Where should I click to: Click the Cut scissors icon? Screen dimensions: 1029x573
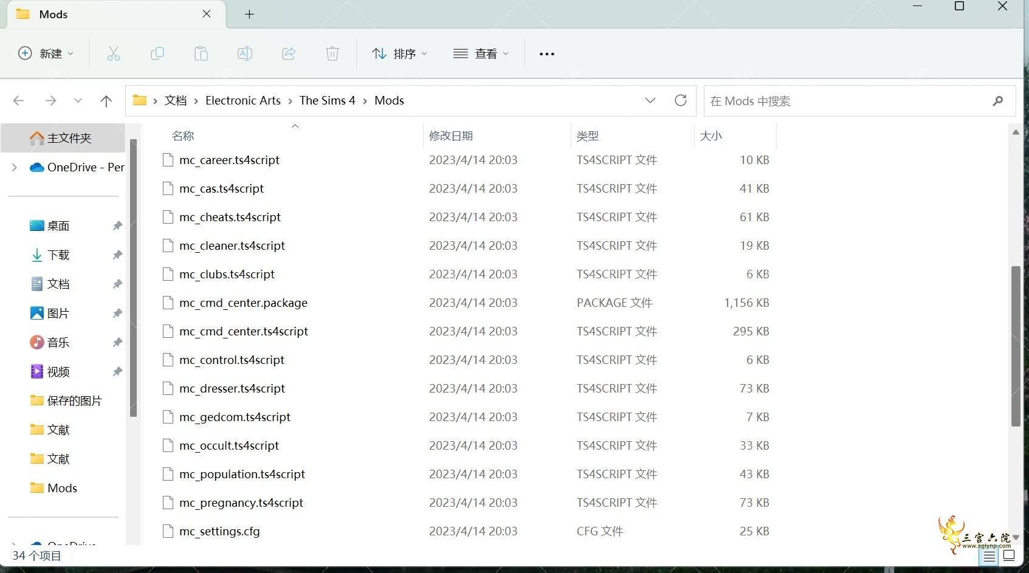click(114, 53)
